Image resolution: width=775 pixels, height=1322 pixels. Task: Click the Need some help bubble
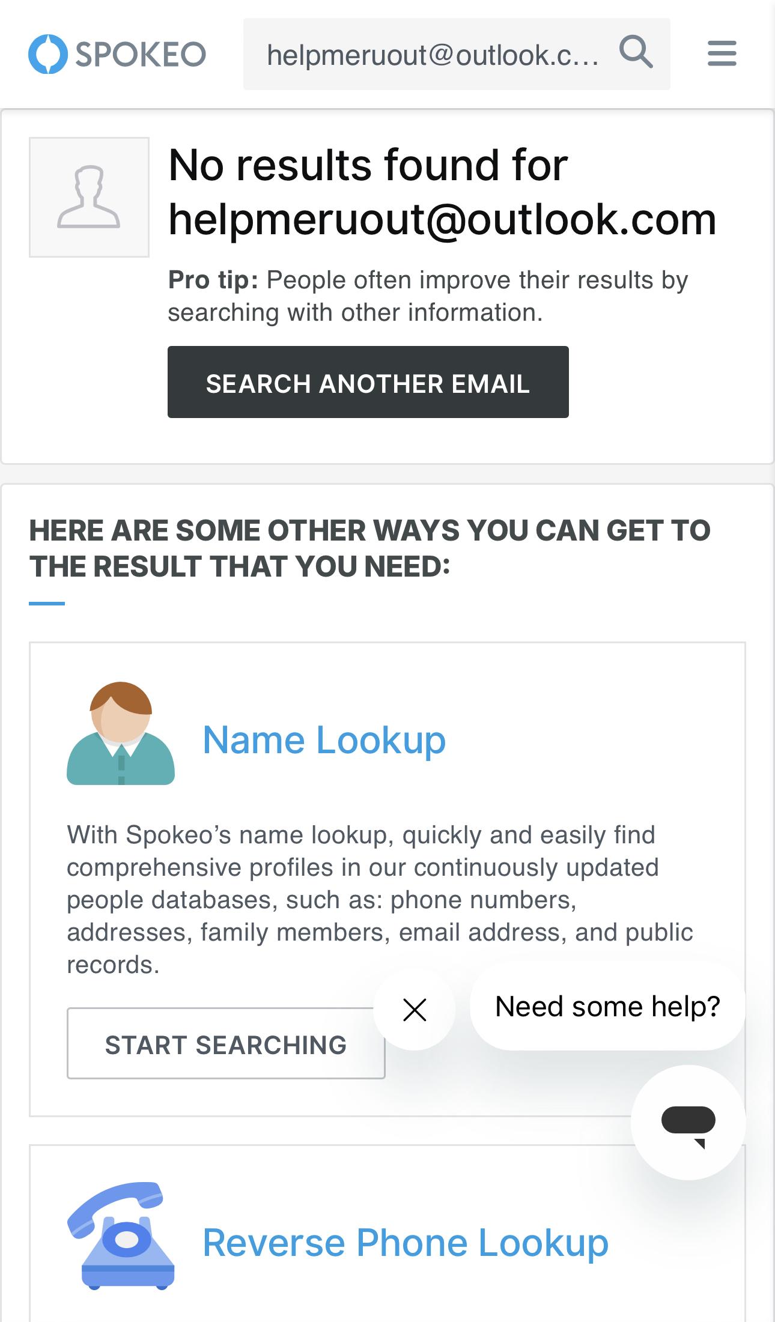pos(607,1007)
